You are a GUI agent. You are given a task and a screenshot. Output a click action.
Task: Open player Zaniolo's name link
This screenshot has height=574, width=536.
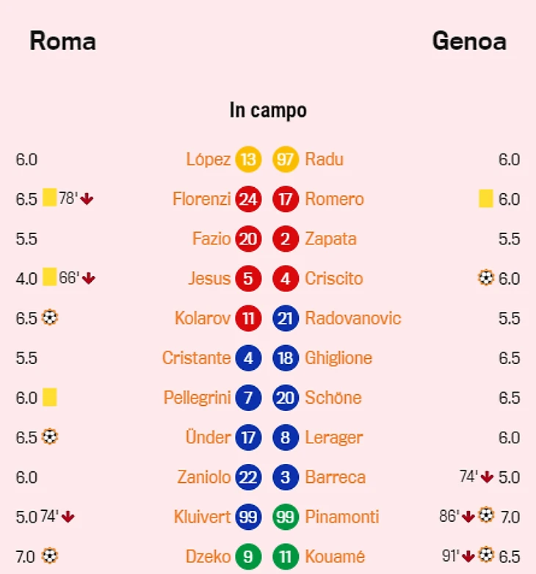[x=203, y=477]
